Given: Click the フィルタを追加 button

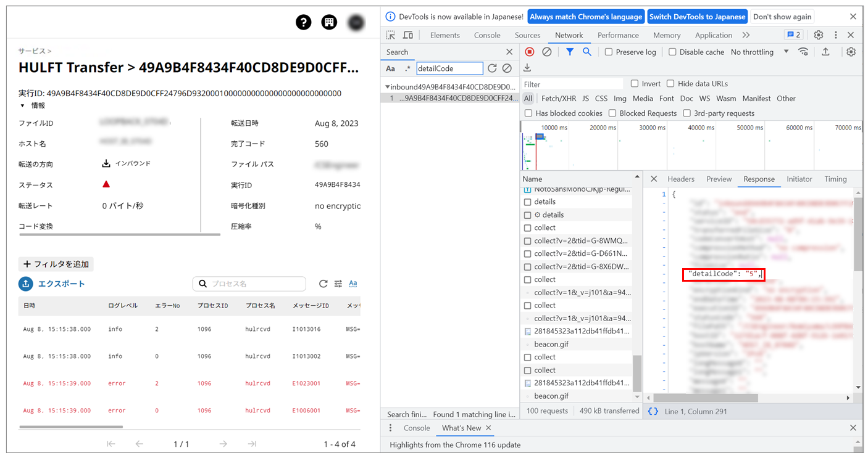Looking at the screenshot, I should tap(56, 264).
